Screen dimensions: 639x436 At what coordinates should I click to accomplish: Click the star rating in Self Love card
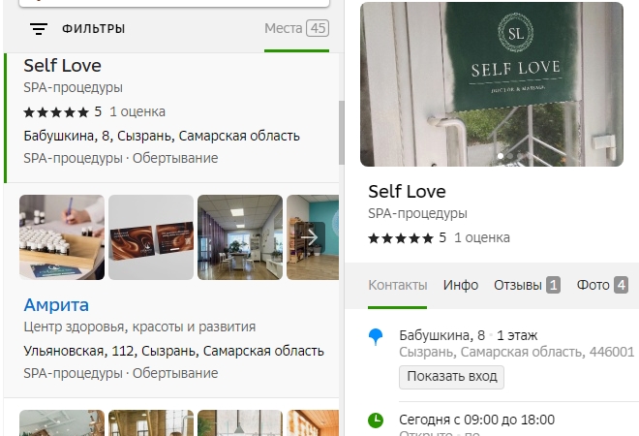point(401,238)
